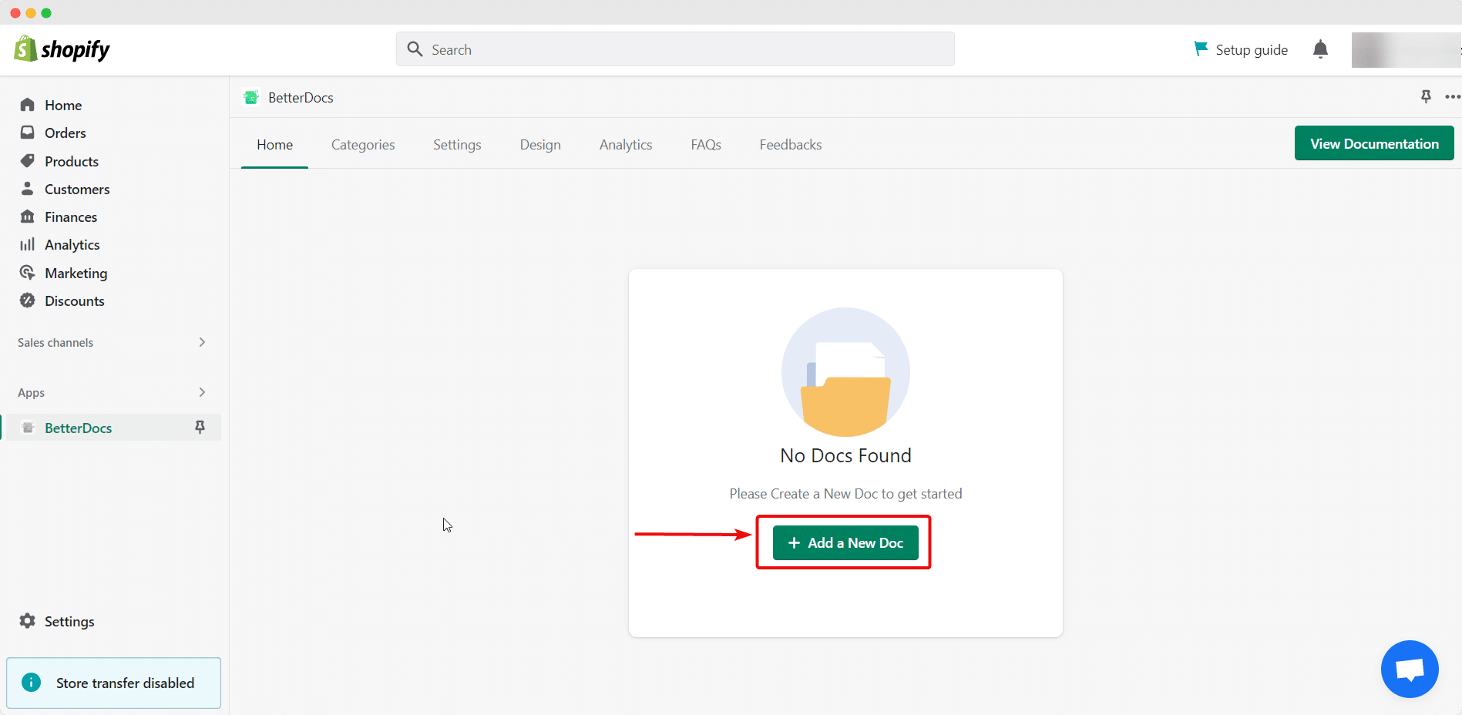Image resolution: width=1462 pixels, height=715 pixels.
Task: Open the notifications bell
Action: click(x=1320, y=49)
